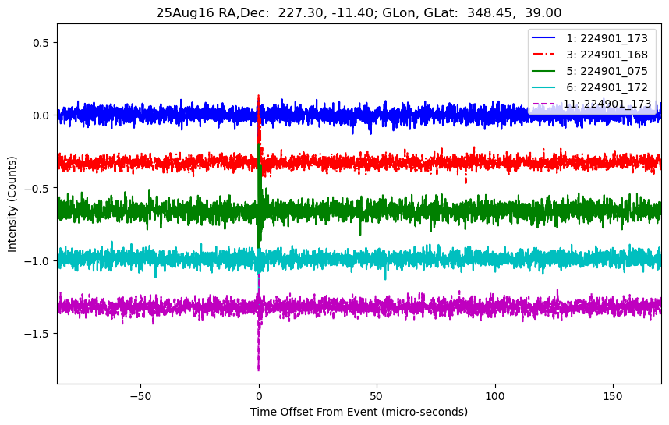Click the magenta dashed line sample in legend
This screenshot has width=669, height=425.
(x=543, y=103)
